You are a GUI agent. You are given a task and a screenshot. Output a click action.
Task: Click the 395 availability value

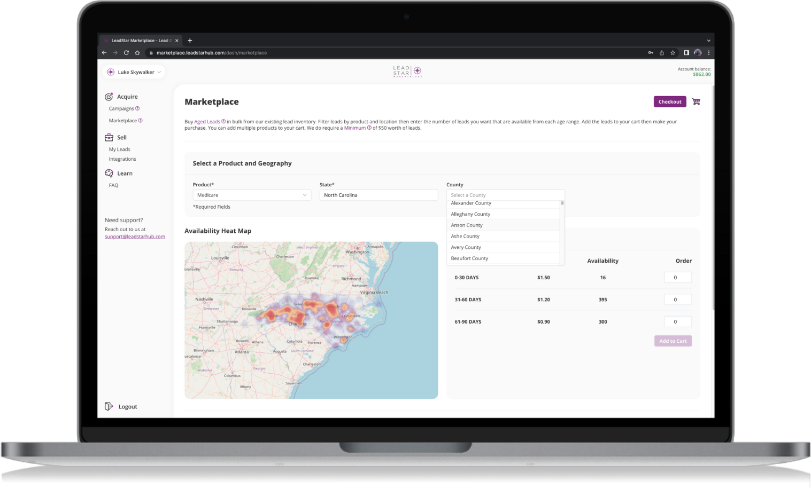[603, 300]
